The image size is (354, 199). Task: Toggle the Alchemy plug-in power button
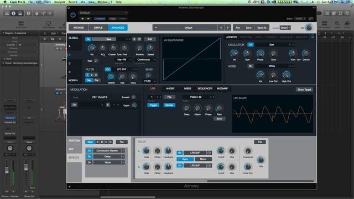tap(72, 15)
